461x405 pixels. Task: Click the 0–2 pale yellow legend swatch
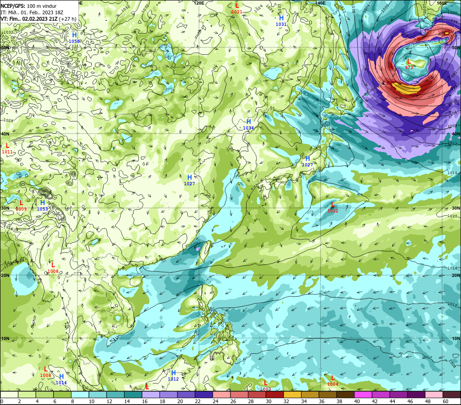[x=9, y=394]
